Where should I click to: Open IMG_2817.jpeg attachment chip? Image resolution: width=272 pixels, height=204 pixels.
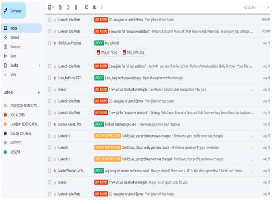107,52
